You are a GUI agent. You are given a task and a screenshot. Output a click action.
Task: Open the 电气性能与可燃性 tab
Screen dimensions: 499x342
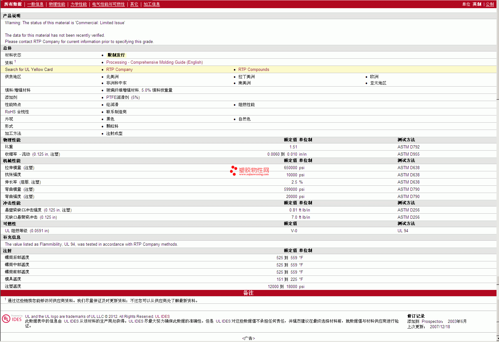coord(108,4)
